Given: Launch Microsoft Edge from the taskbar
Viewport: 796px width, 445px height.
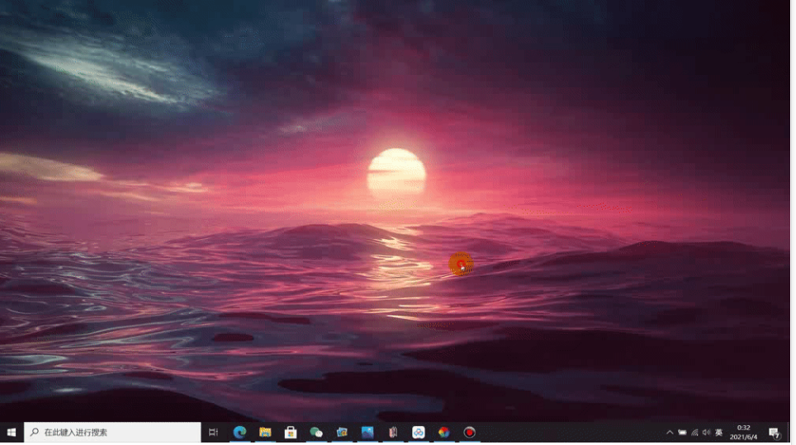Looking at the screenshot, I should click(239, 433).
